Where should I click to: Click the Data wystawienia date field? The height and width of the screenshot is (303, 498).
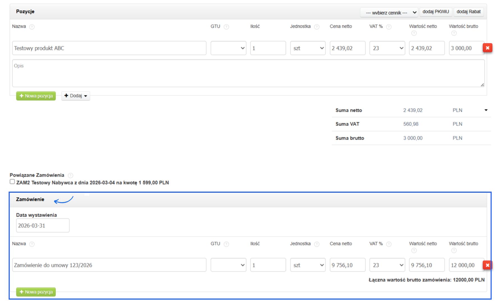[x=43, y=226]
